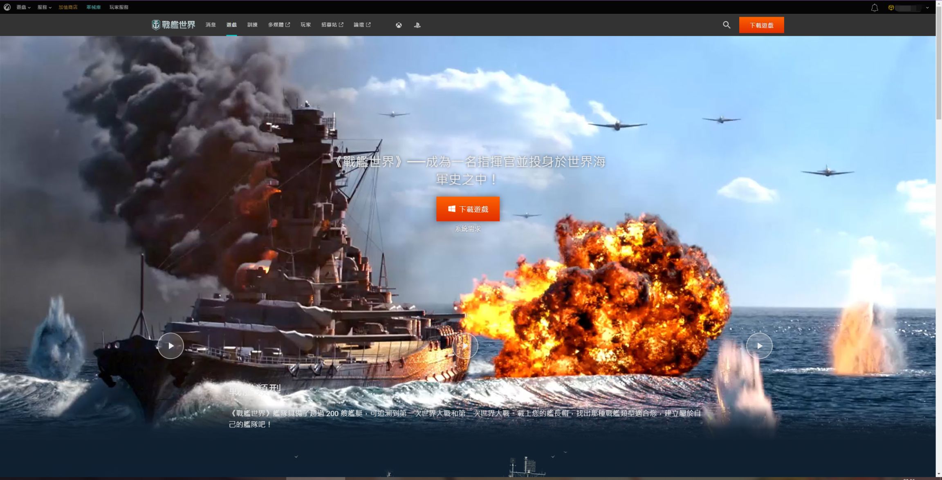Click the header 下載遊戲 download button

761,25
